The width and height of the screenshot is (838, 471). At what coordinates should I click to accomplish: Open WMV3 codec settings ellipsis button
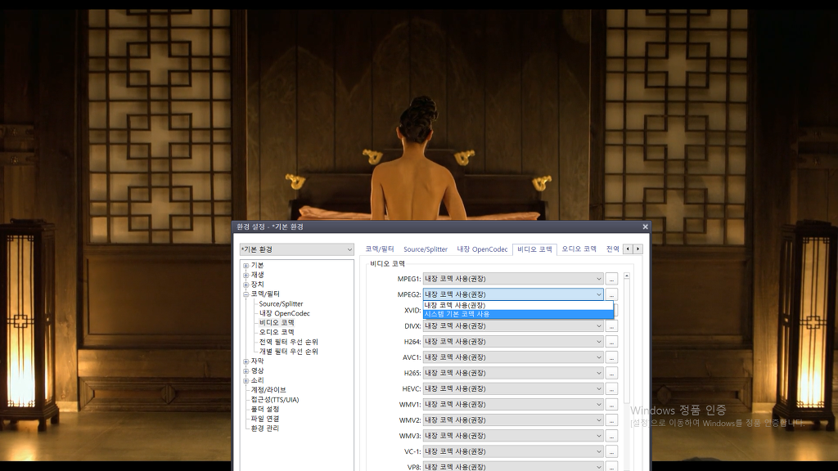pyautogui.click(x=611, y=436)
